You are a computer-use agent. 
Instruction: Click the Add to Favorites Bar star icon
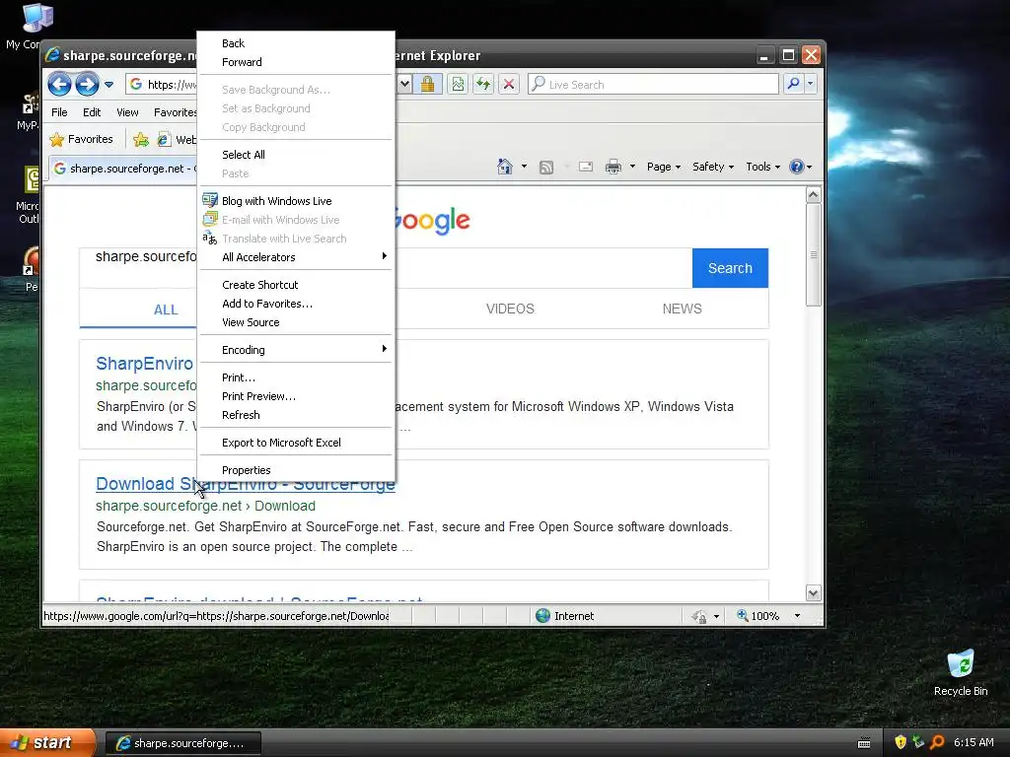click(140, 139)
